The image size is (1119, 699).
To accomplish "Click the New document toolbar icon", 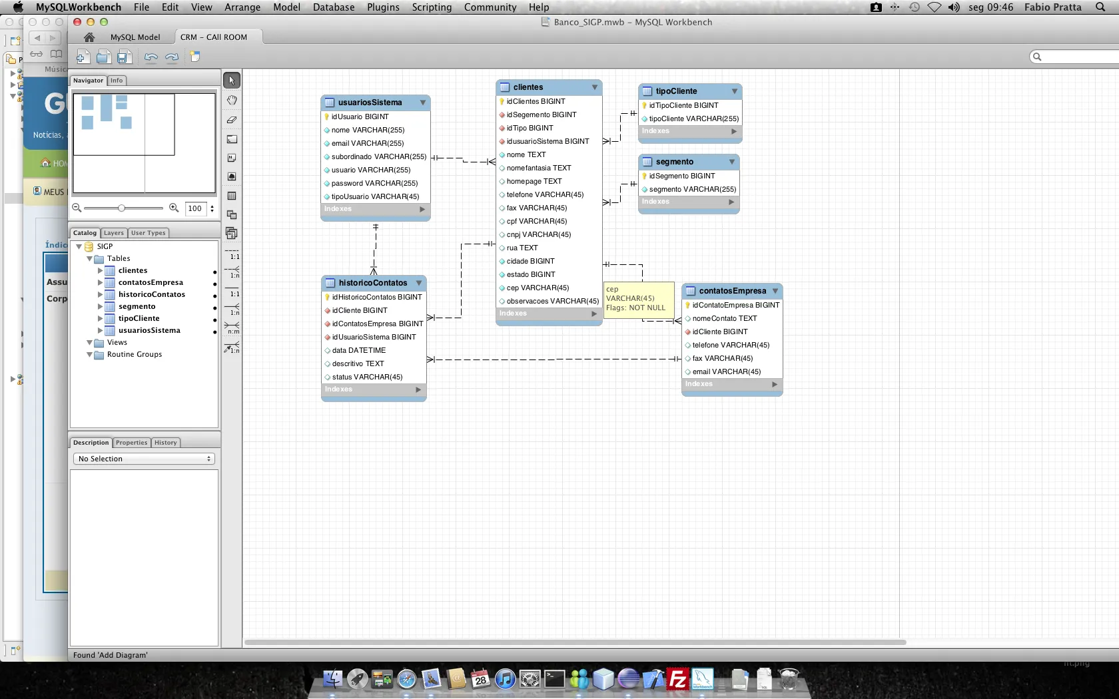I will click(83, 57).
